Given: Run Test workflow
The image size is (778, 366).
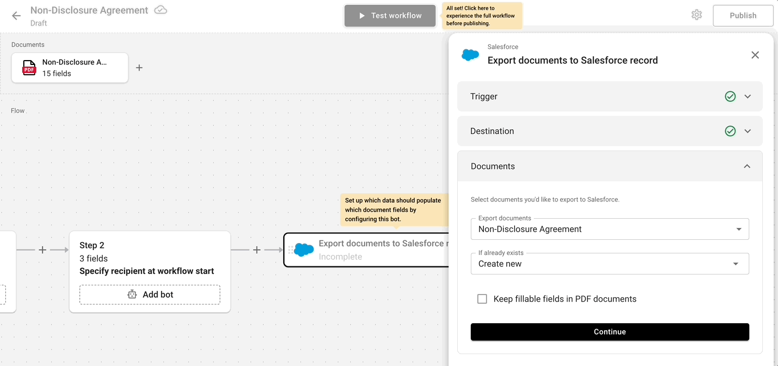Looking at the screenshot, I should (390, 15).
